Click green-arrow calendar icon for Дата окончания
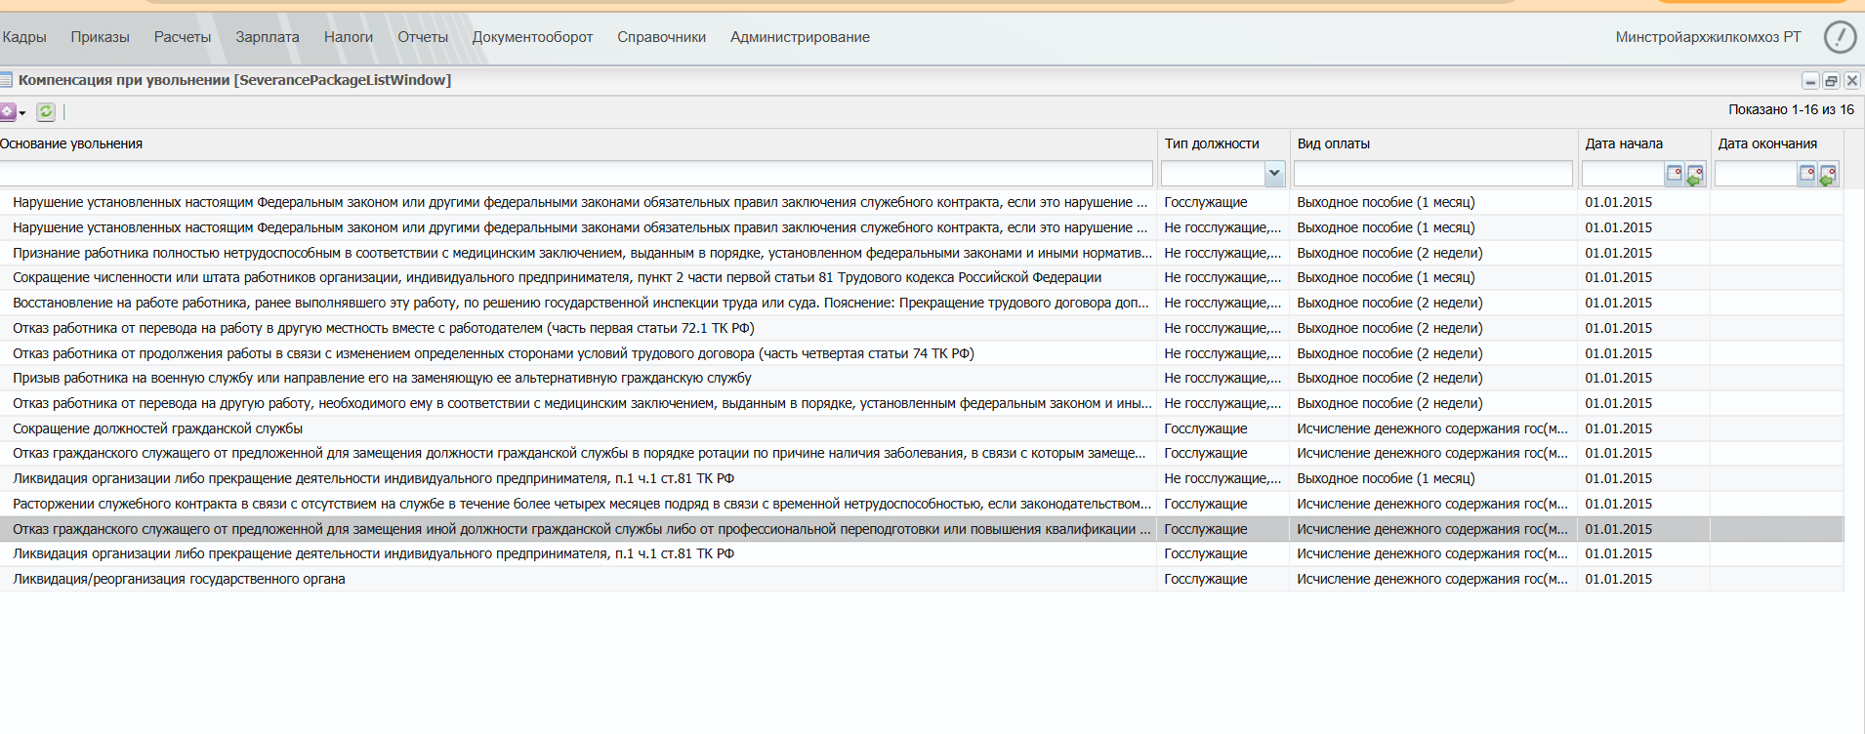The width and height of the screenshot is (1865, 734). [x=1828, y=174]
